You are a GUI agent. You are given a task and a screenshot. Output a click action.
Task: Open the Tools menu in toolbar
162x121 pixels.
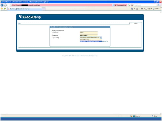(x=156, y=9)
